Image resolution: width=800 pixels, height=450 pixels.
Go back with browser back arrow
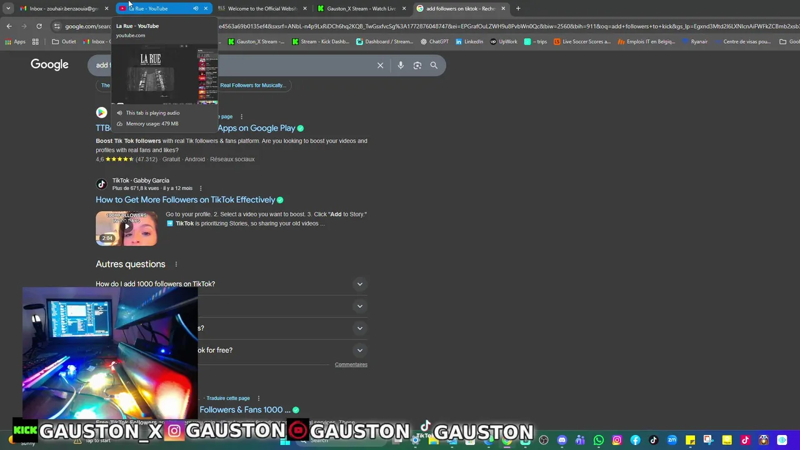click(9, 26)
